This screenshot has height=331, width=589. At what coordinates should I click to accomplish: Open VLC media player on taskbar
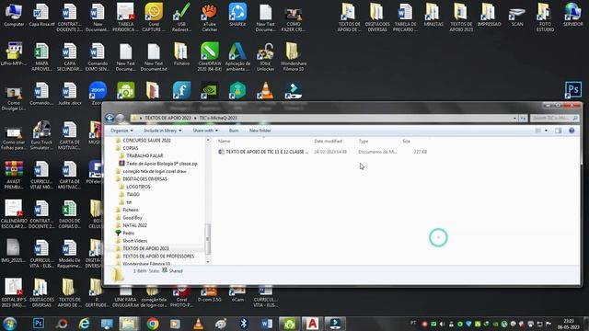(x=199, y=324)
